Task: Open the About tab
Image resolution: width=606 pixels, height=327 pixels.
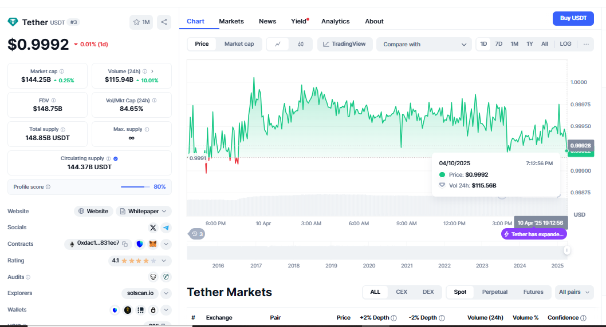Action: click(x=374, y=21)
